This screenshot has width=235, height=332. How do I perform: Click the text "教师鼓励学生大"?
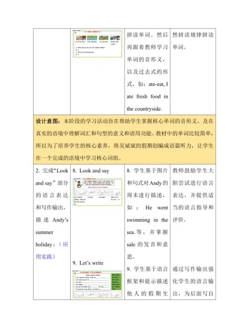click(193, 170)
